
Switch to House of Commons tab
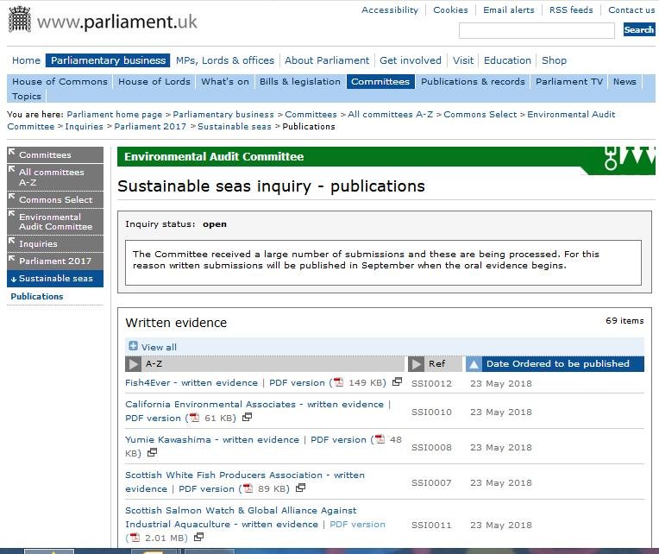[60, 81]
